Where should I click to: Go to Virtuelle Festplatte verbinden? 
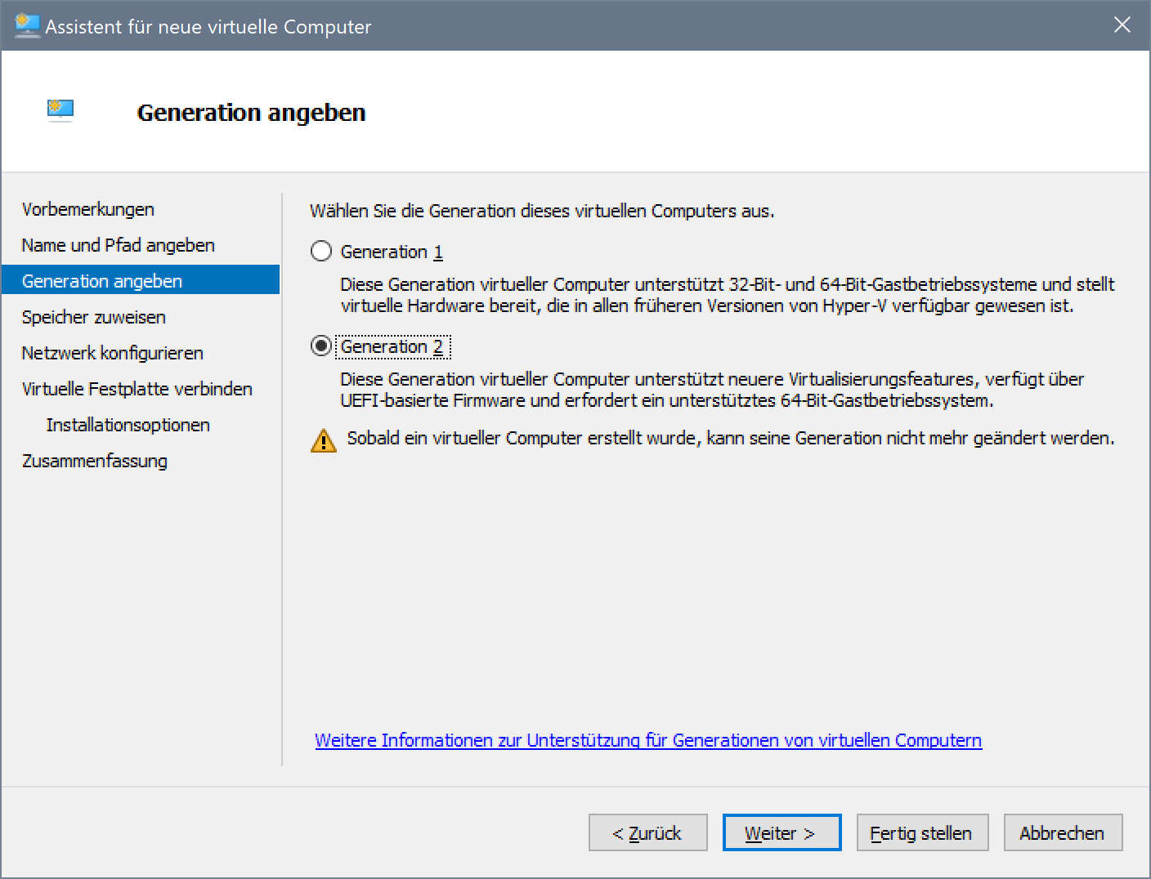pos(137,389)
